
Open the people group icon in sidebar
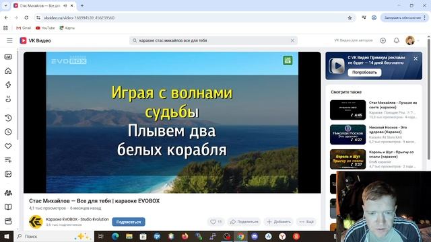click(8, 193)
